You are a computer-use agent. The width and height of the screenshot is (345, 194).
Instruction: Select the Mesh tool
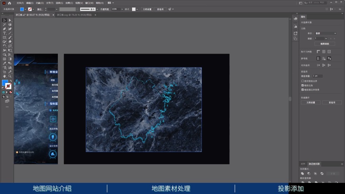pos(4,59)
